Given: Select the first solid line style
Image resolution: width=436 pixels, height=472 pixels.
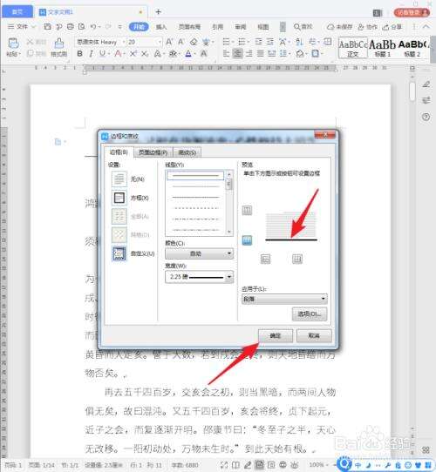Looking at the screenshot, I should tap(195, 176).
